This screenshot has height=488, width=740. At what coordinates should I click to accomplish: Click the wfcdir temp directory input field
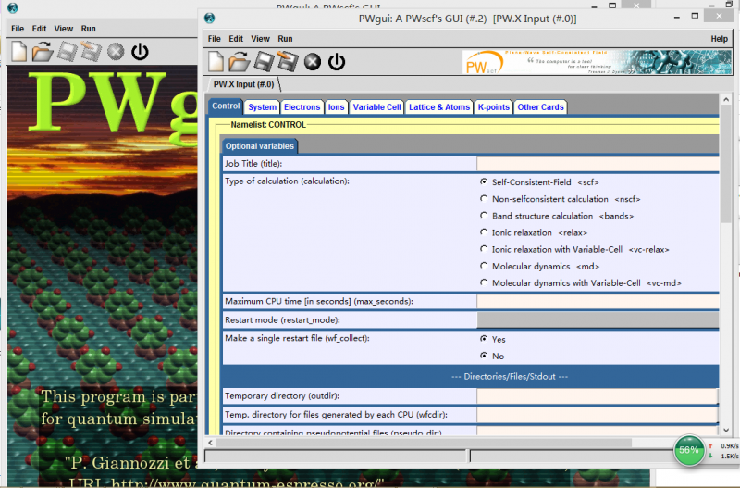(x=598, y=414)
